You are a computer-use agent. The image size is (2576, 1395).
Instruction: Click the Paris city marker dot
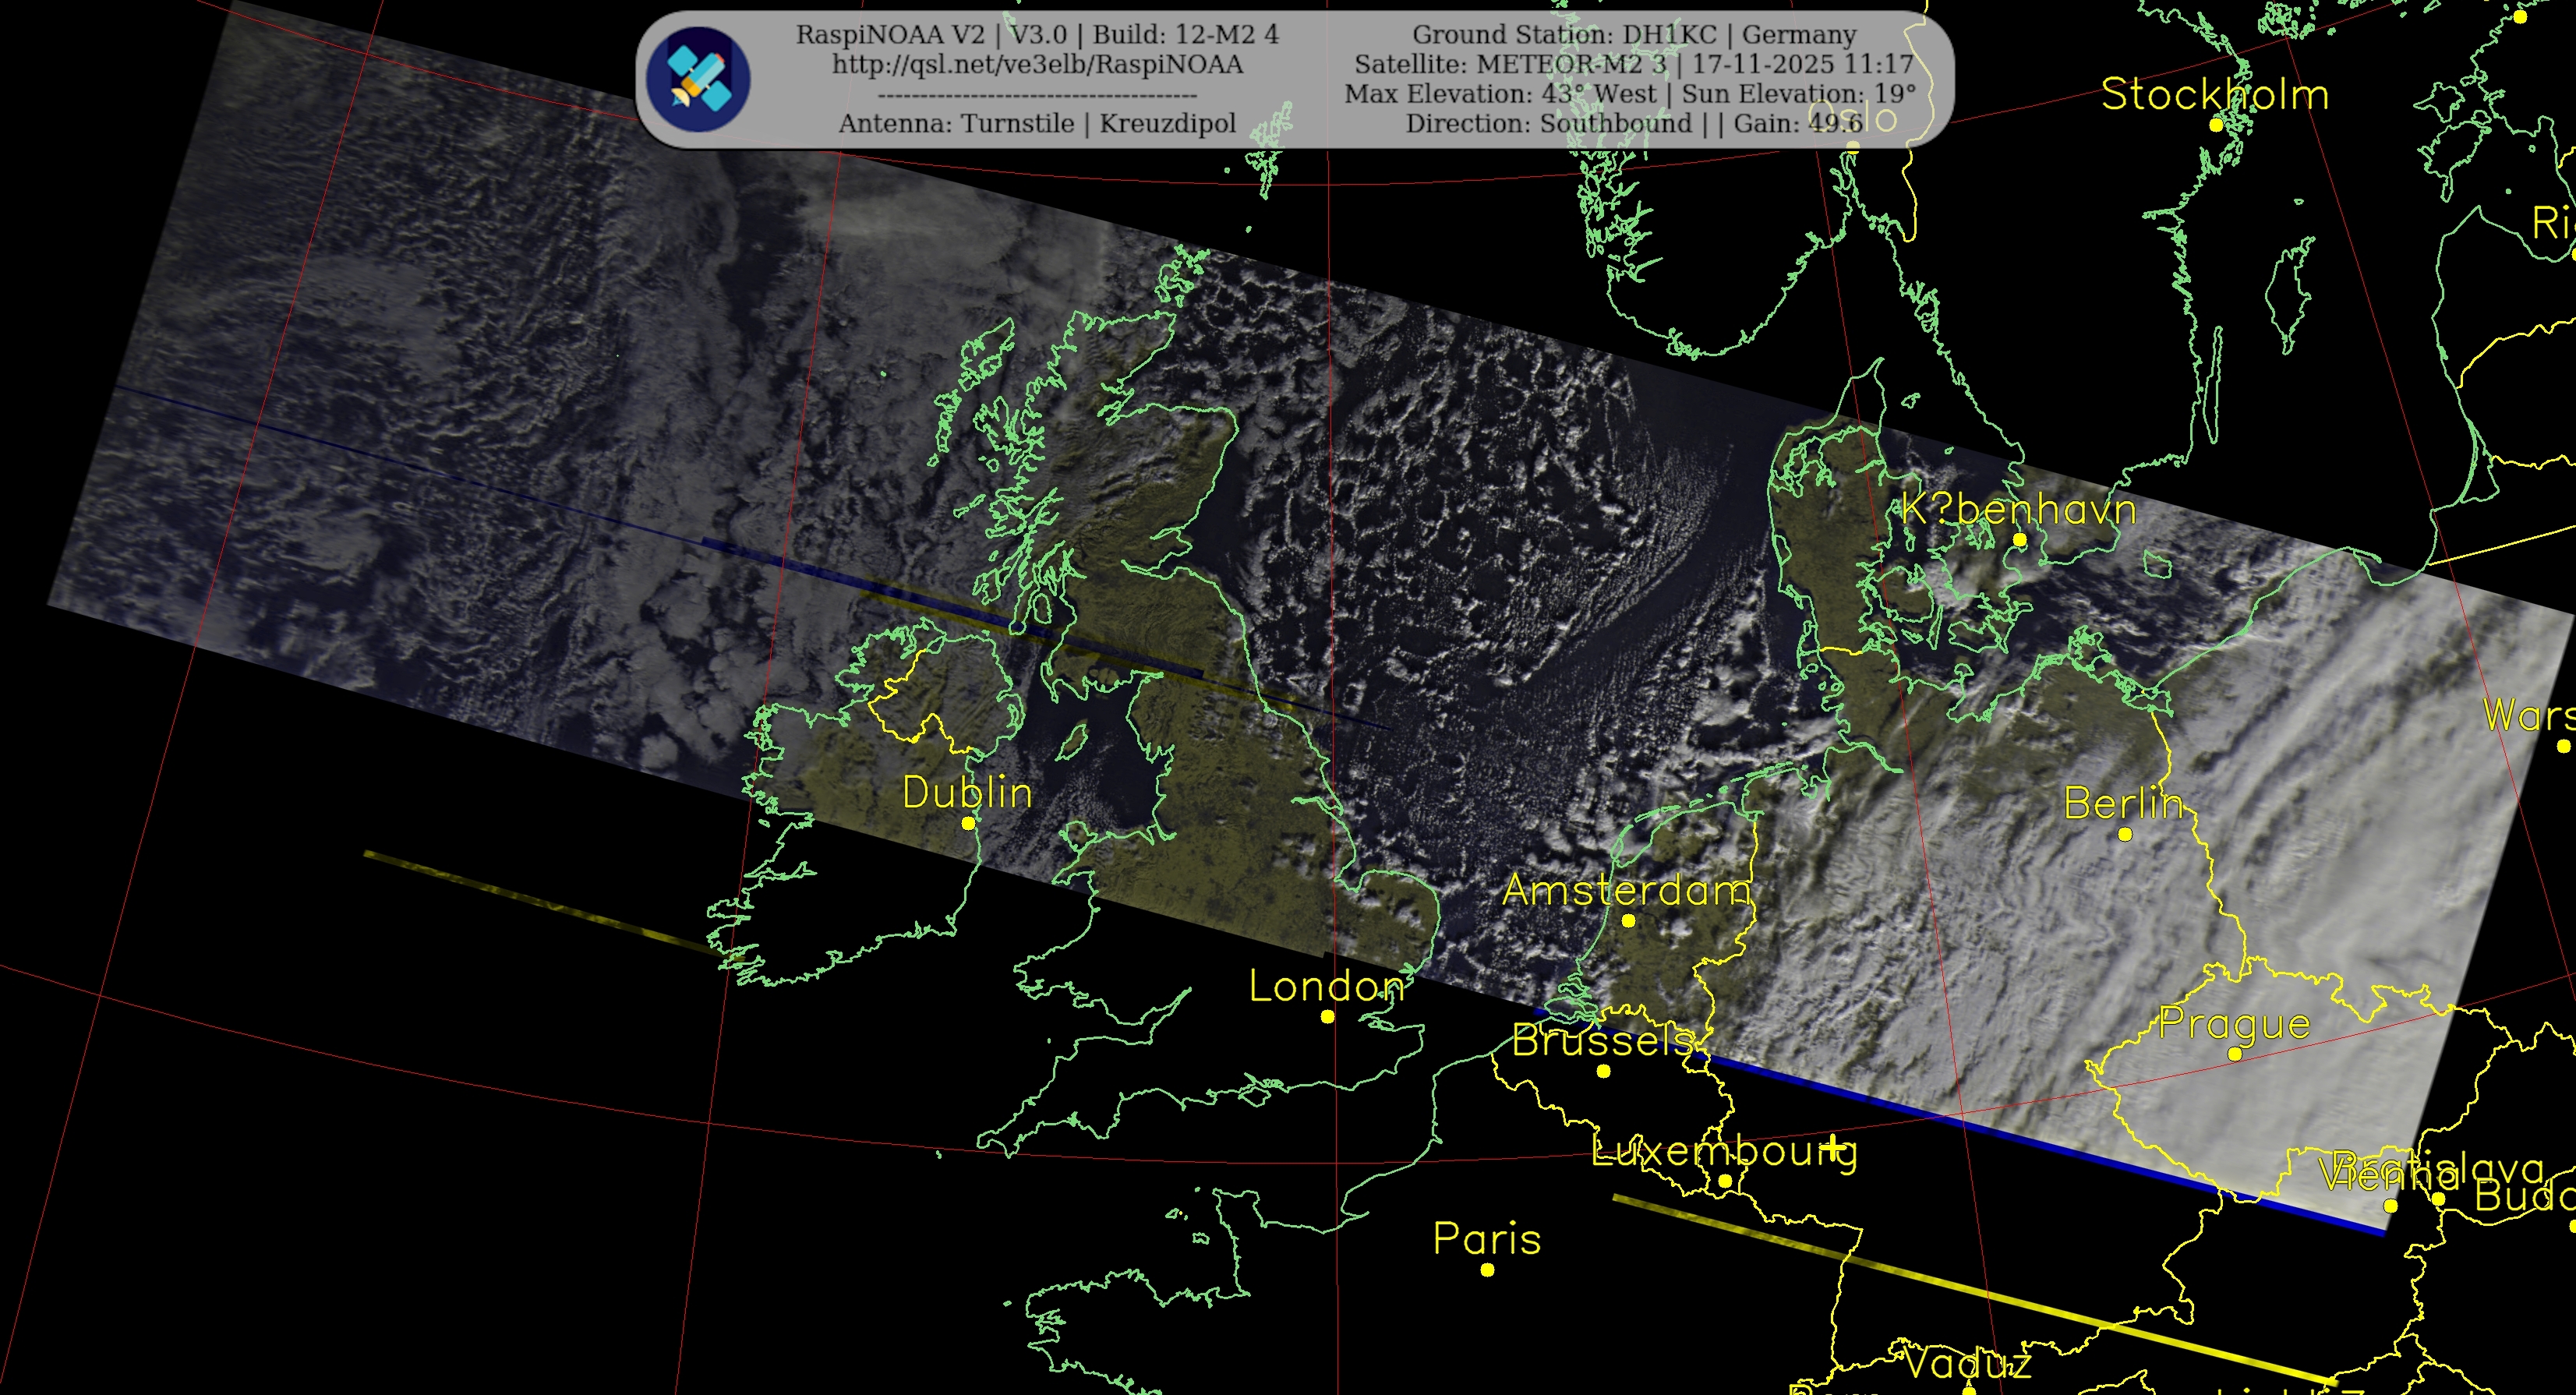1487,1270
